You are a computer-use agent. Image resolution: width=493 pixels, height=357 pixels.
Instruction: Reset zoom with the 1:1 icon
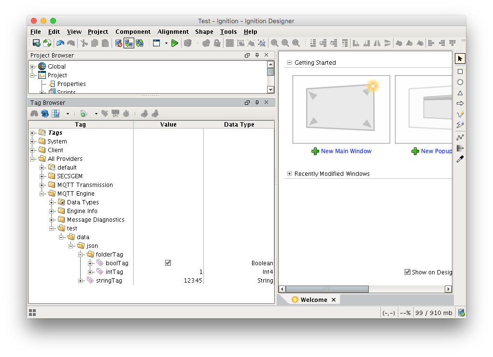tap(296, 43)
